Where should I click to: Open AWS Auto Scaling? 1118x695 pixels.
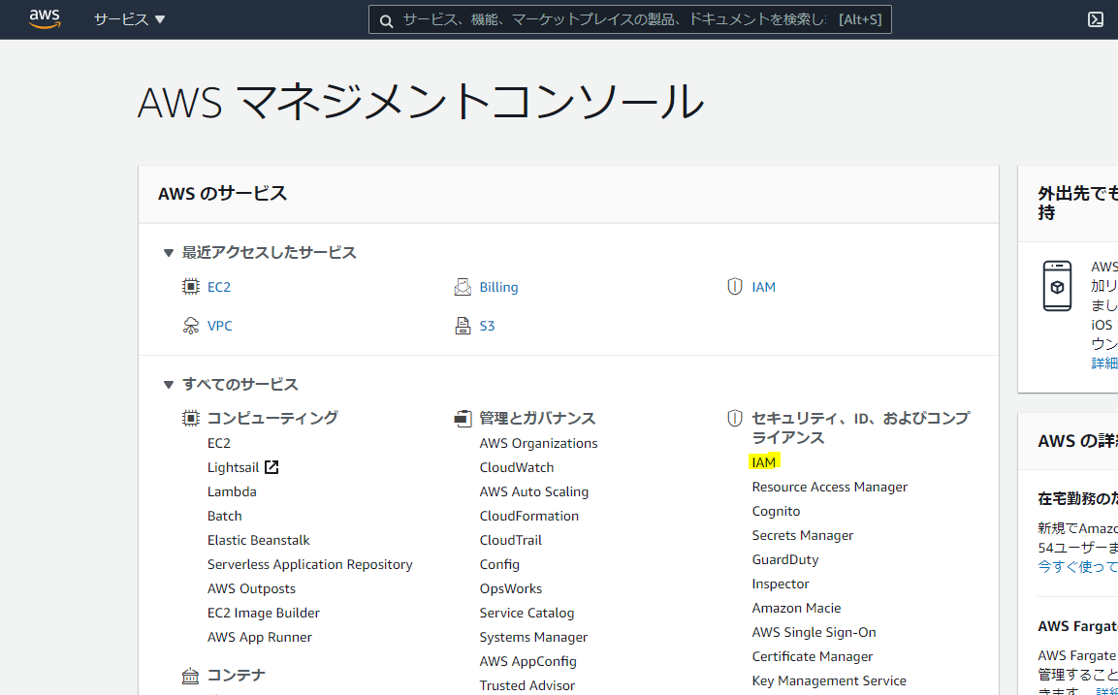(x=534, y=491)
